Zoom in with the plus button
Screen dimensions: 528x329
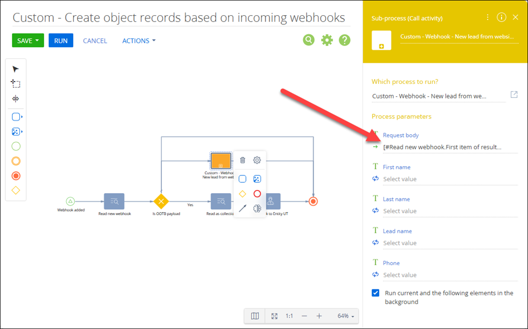[319, 316]
